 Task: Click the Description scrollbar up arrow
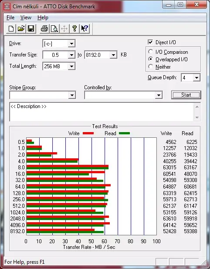(197, 107)
